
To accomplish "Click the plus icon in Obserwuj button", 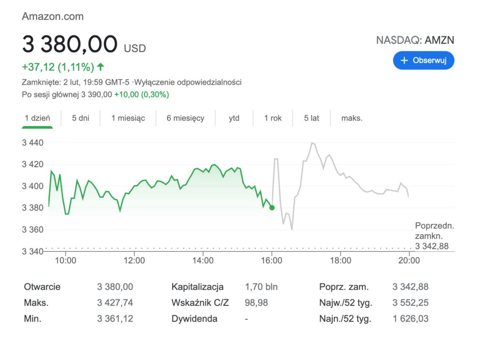I will (404, 61).
